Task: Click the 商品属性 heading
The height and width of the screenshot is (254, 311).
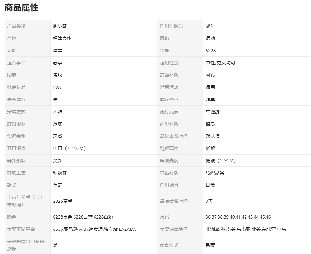Action: pos(22,8)
